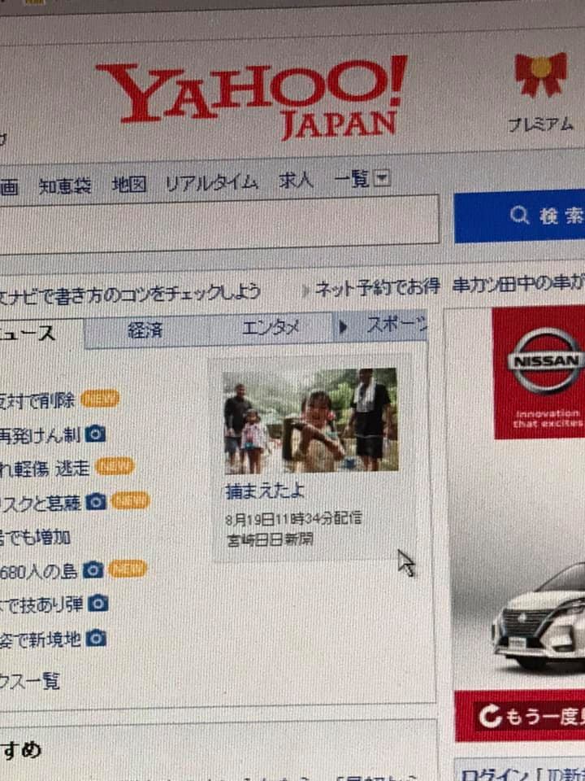
Task: Click camera icon beside 680人の島
Action: (93, 569)
